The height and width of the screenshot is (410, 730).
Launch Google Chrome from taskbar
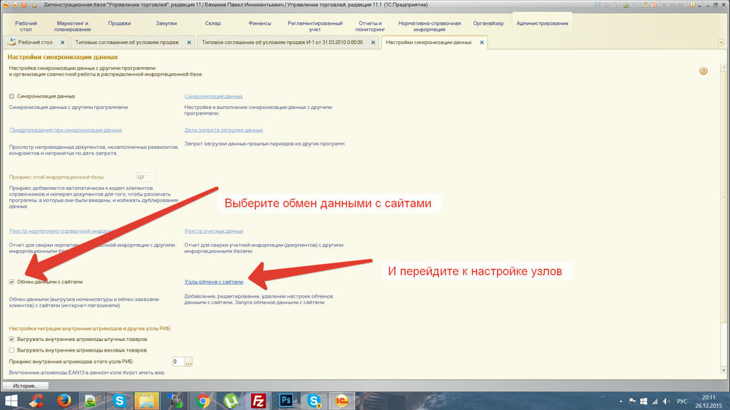pyautogui.click(x=203, y=401)
